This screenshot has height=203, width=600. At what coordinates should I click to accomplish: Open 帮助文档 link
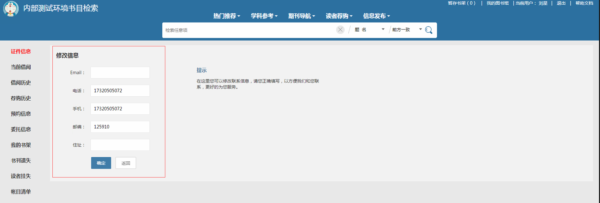pyautogui.click(x=584, y=3)
